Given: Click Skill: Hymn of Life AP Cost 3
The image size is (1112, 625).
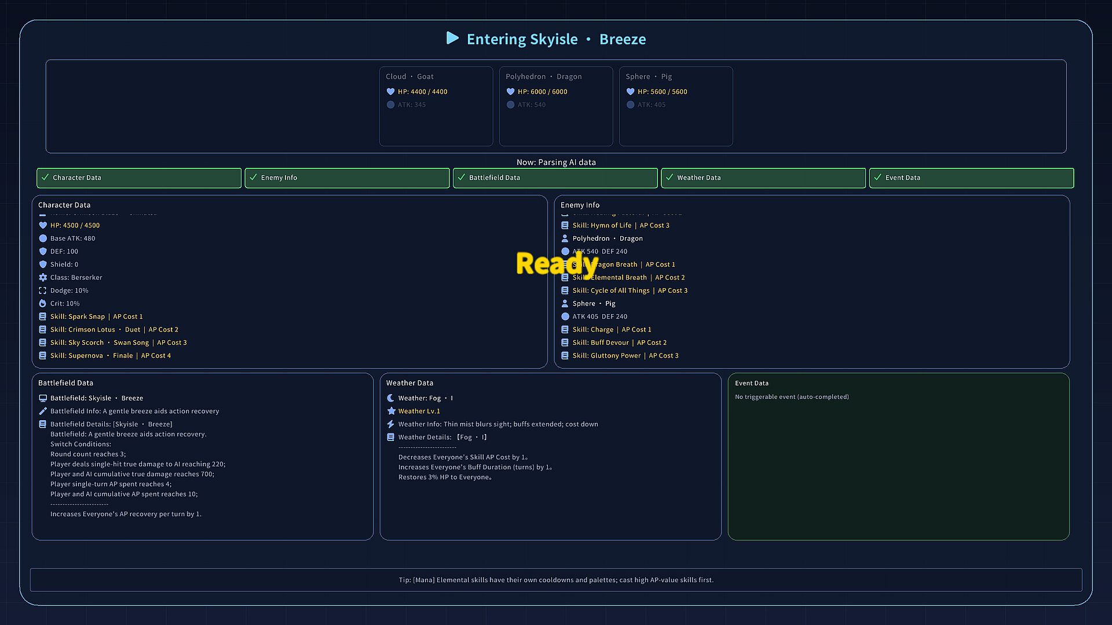Looking at the screenshot, I should (x=621, y=225).
